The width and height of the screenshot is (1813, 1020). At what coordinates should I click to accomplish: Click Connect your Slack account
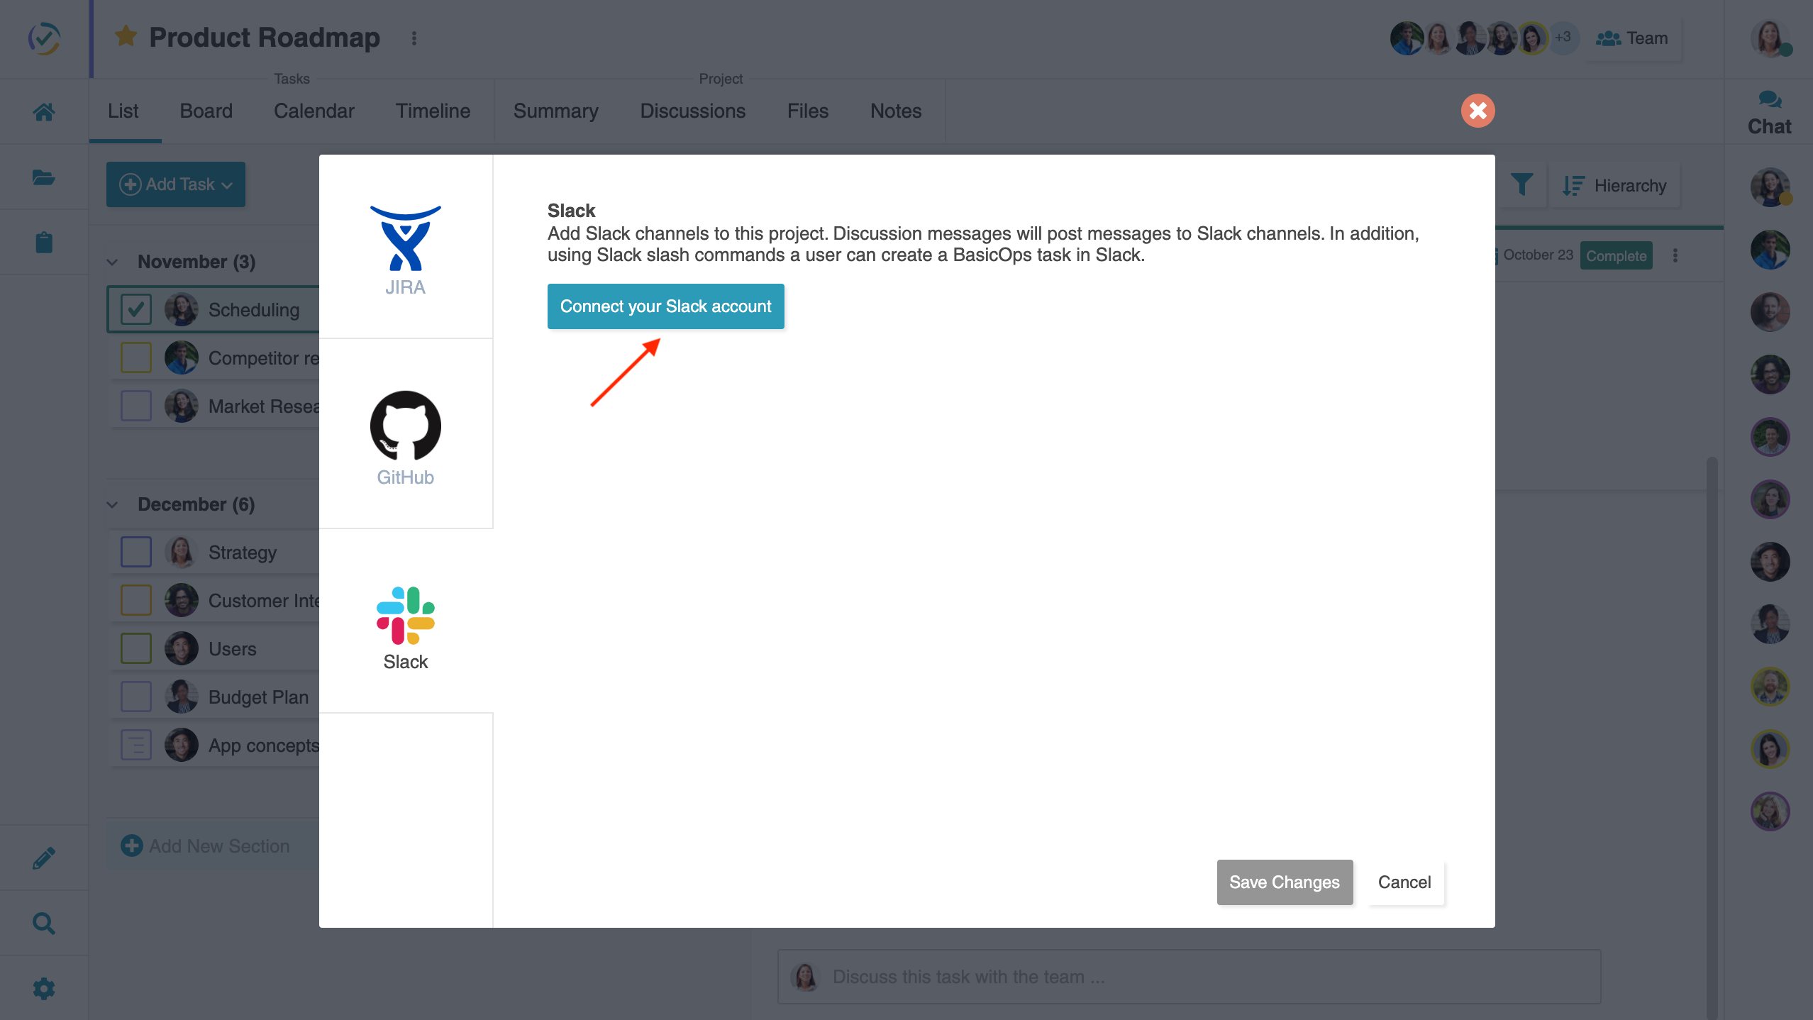pyautogui.click(x=665, y=306)
